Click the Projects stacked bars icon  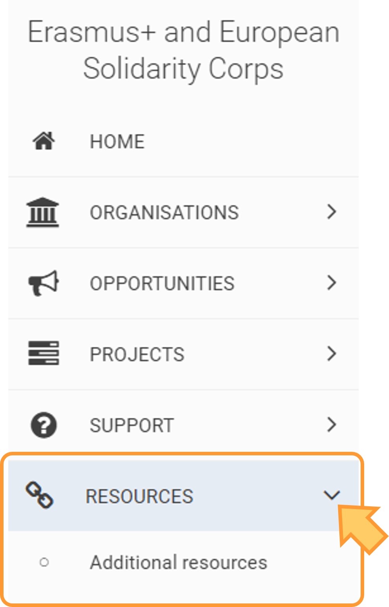tap(43, 353)
